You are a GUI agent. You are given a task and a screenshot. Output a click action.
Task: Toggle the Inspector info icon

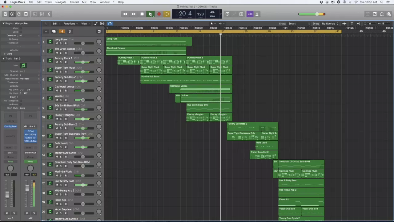coord(12,14)
